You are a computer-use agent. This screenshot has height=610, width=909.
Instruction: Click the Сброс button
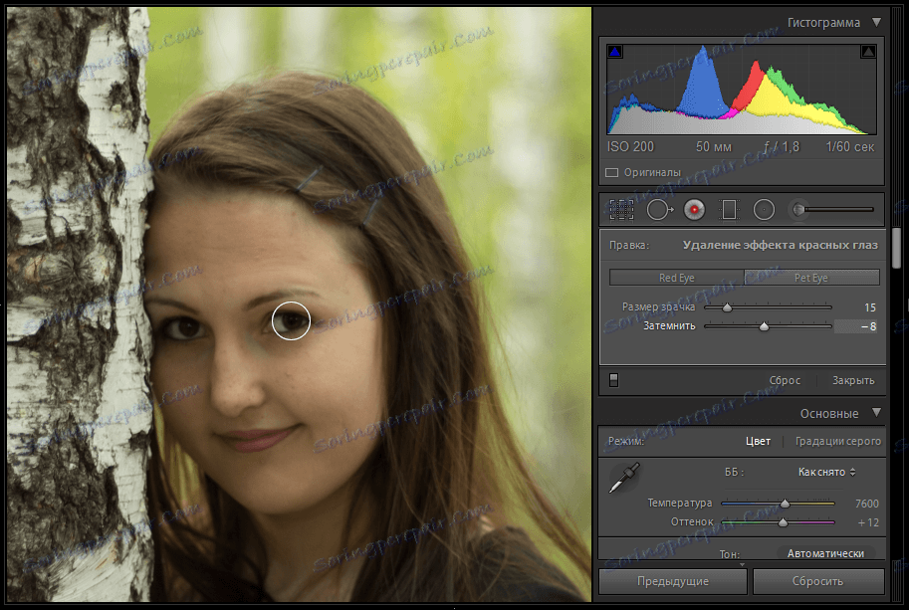pyautogui.click(x=784, y=379)
